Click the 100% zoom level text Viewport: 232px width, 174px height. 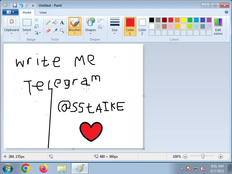tap(177, 157)
